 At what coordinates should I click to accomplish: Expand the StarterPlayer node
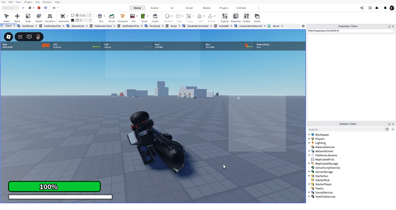tap(309, 184)
